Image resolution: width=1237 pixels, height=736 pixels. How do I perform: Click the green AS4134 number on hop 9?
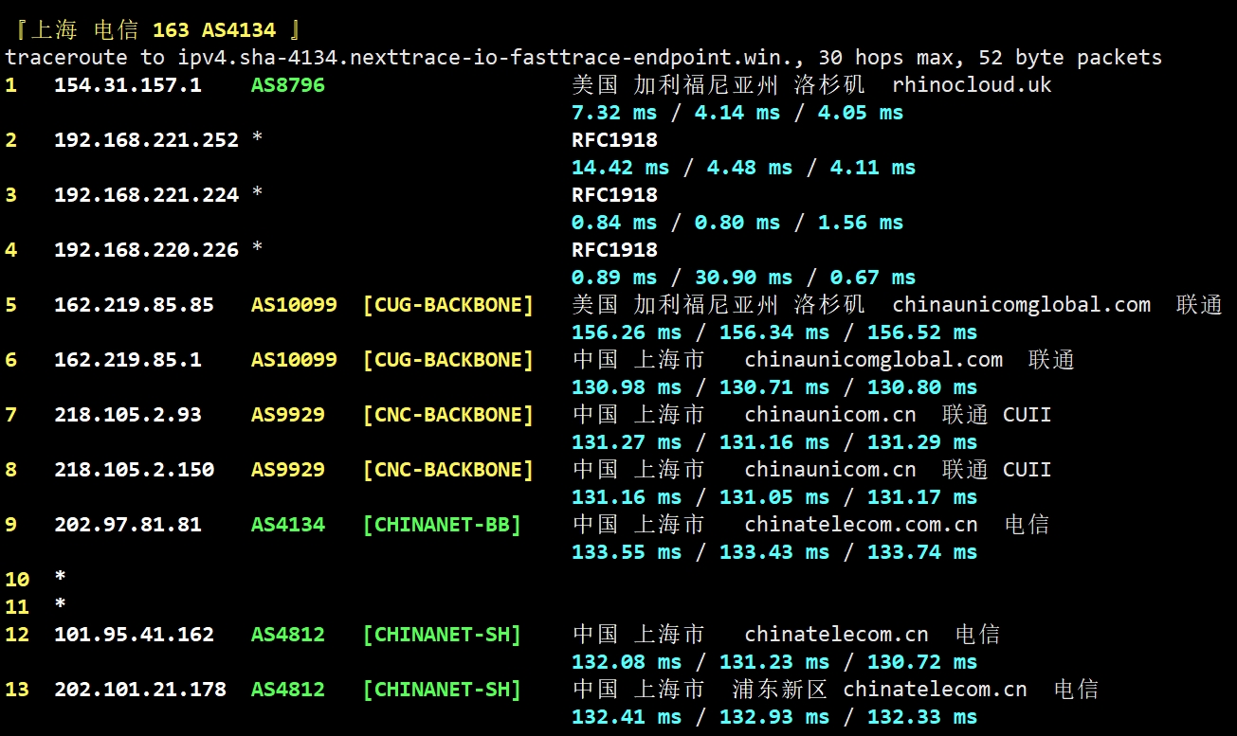pos(287,525)
